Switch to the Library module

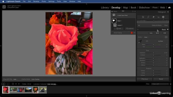pyautogui.click(x=105, y=8)
